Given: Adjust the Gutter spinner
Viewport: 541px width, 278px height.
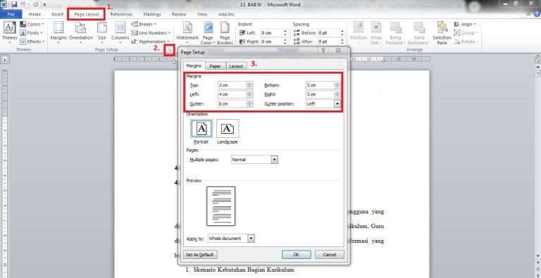Looking at the screenshot, I should click(x=250, y=103).
